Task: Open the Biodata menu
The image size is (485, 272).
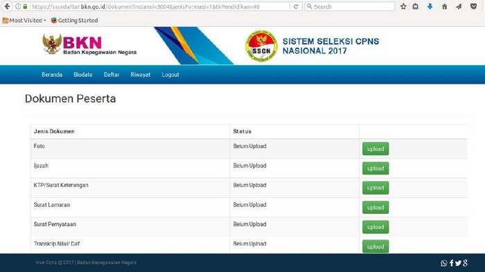Action: pyautogui.click(x=83, y=75)
